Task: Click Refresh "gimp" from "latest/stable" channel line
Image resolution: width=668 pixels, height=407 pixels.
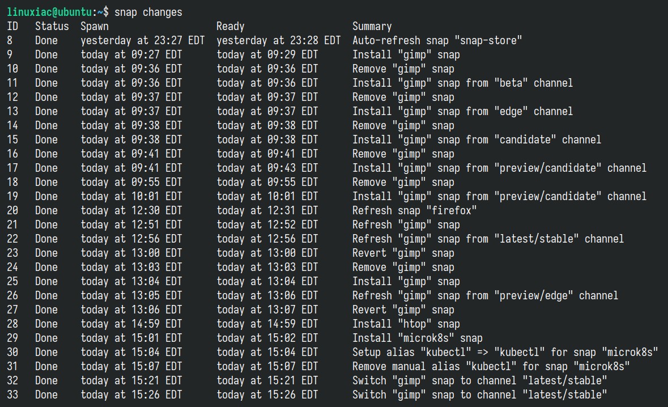Action: [488, 239]
